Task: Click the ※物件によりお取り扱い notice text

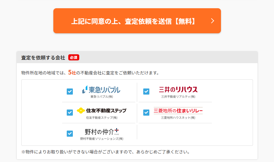Action: [x=106, y=152]
